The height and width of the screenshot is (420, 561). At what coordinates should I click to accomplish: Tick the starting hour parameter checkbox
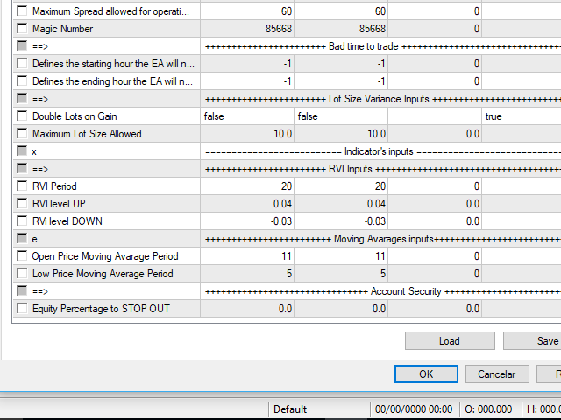(22, 64)
